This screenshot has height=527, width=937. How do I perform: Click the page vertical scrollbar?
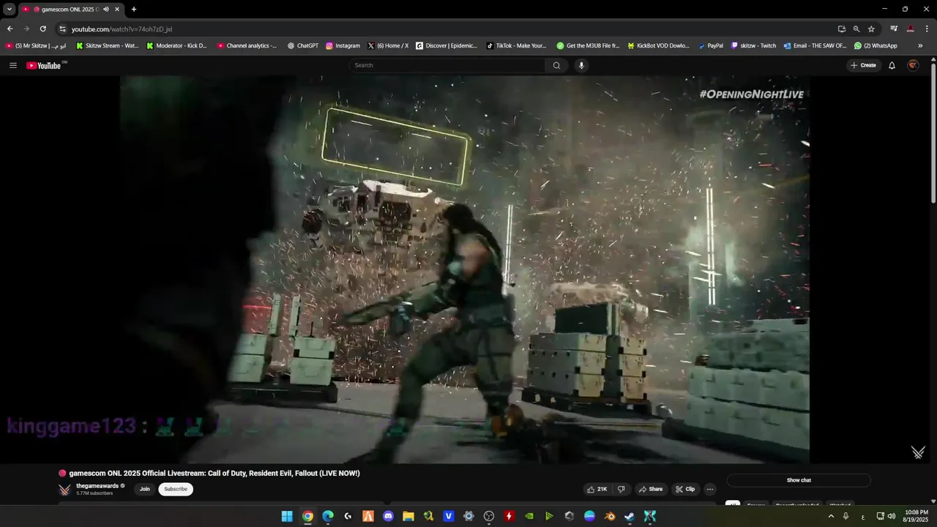(x=933, y=132)
